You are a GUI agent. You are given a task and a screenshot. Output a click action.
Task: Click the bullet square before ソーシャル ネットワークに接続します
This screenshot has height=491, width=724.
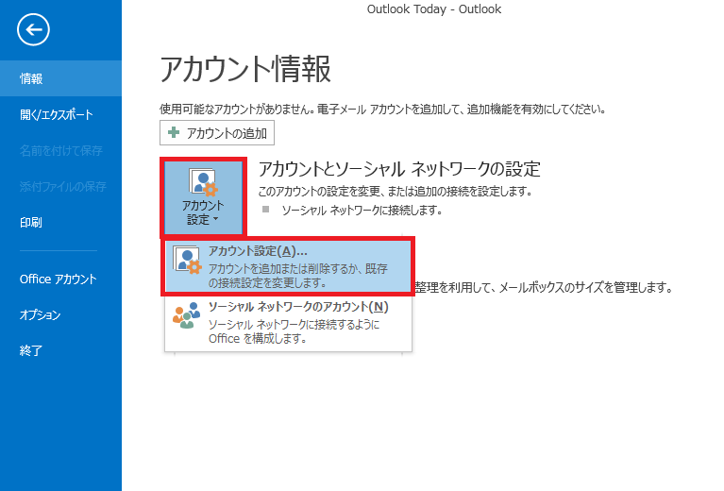coord(265,209)
